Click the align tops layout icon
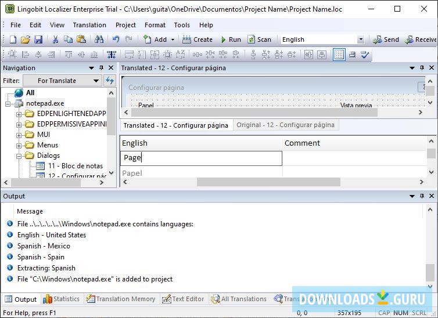 click(x=68, y=55)
